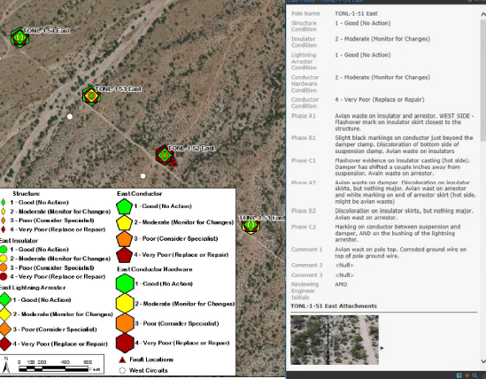Click the green East Conductor Hardware Good hexagon
486x379 pixels.
125,283
